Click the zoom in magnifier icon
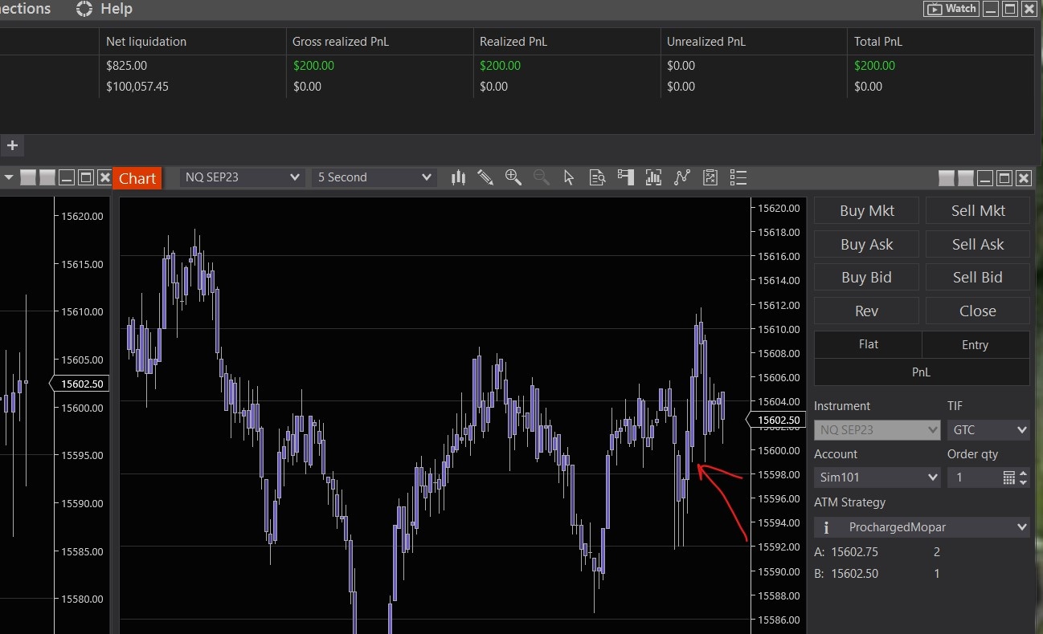Image resolution: width=1043 pixels, height=634 pixels. 513,177
